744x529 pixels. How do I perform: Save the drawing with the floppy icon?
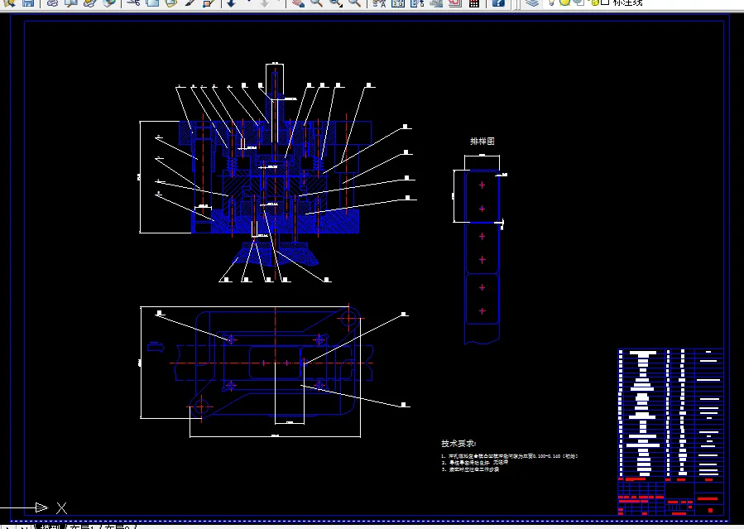(28, 2)
